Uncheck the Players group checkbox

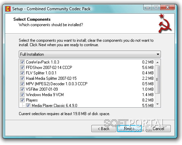22,100
